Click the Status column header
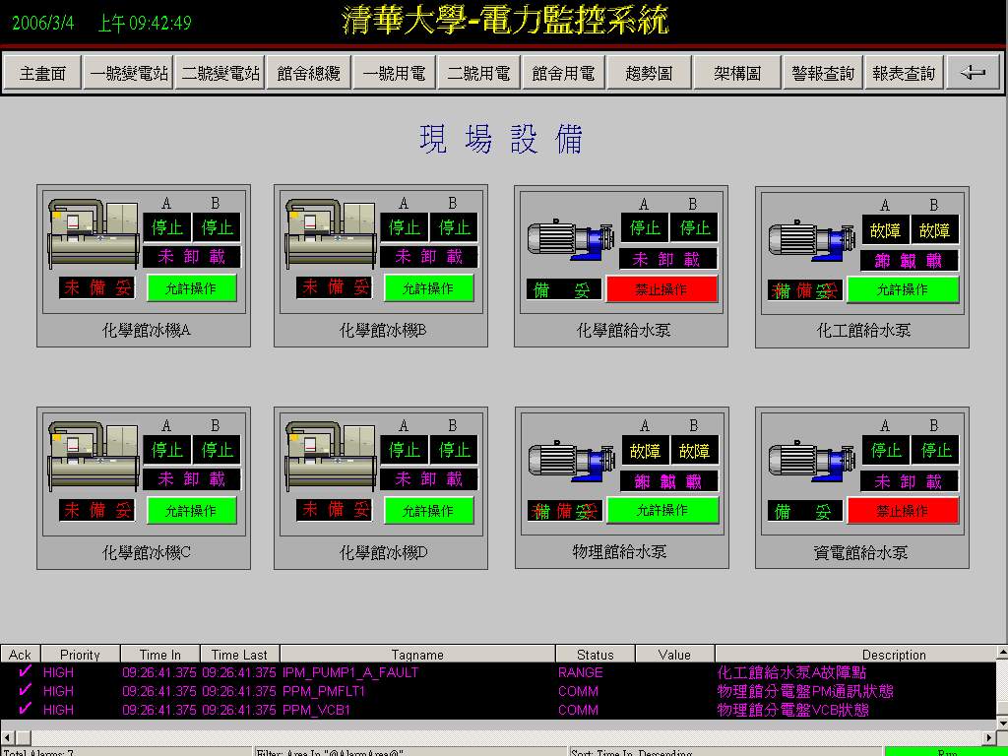1008x756 pixels. pos(596,655)
